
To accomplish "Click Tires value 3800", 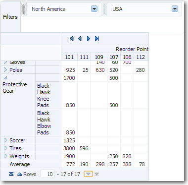I will 69,148.
